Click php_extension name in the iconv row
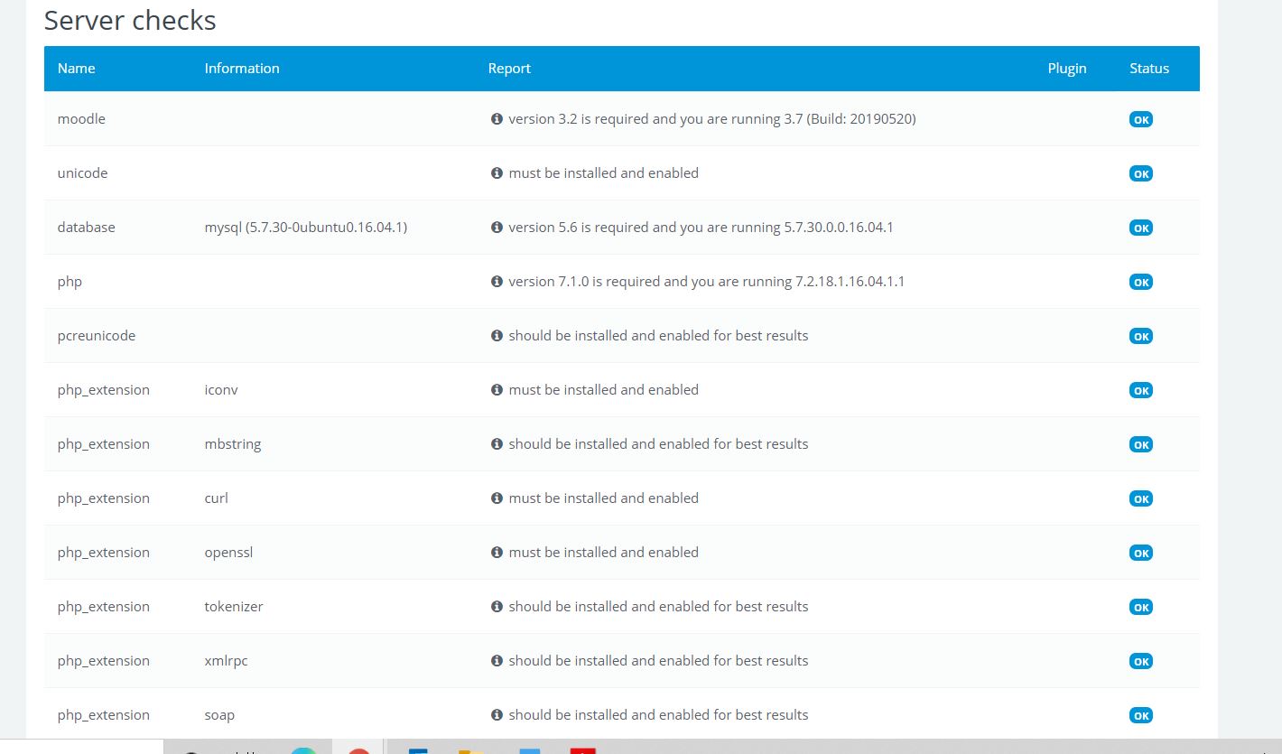Image resolution: width=1282 pixels, height=754 pixels. [x=103, y=389]
